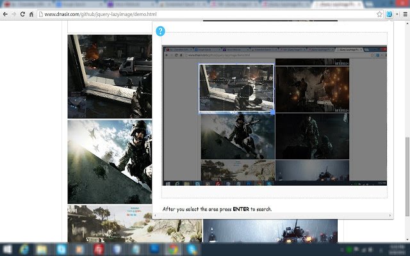The height and width of the screenshot is (256, 410).
Task: Launch Internet Explorer from the taskbar
Action: point(24,250)
